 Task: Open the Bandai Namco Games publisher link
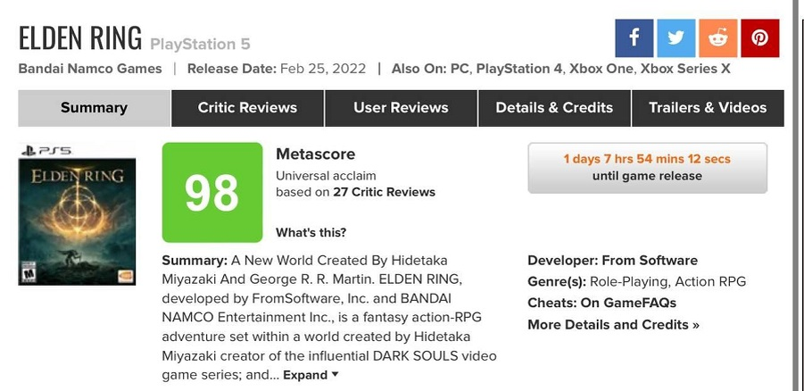[x=90, y=69]
